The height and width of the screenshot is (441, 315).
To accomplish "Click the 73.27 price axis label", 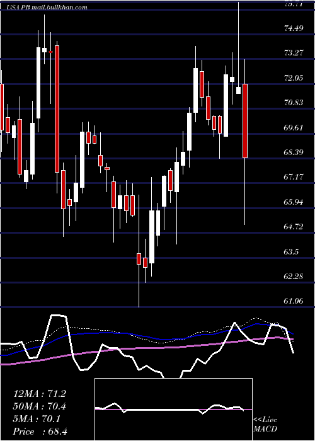I will tap(294, 52).
